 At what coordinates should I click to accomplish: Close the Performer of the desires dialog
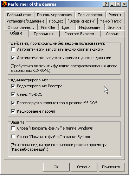coord(124,4)
